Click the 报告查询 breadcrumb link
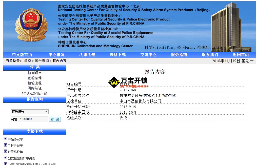 (x=42, y=61)
